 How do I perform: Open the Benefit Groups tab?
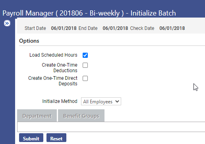click(x=81, y=116)
